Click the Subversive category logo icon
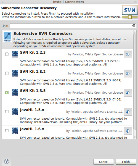The width and height of the screenshot is (138, 166). (7, 37)
